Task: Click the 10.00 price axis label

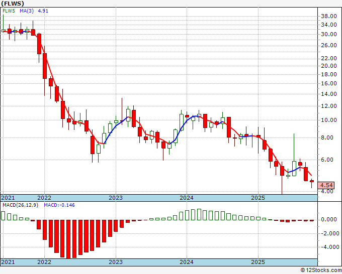Action: coord(329,120)
